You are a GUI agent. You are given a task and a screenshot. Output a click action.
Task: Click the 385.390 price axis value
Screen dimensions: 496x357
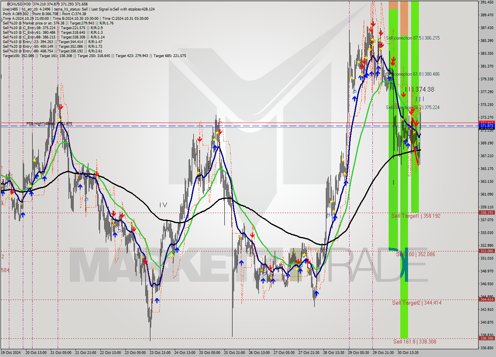coord(487,41)
